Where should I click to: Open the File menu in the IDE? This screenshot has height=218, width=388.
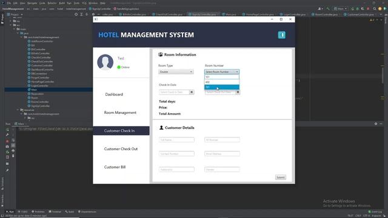tap(9, 3)
